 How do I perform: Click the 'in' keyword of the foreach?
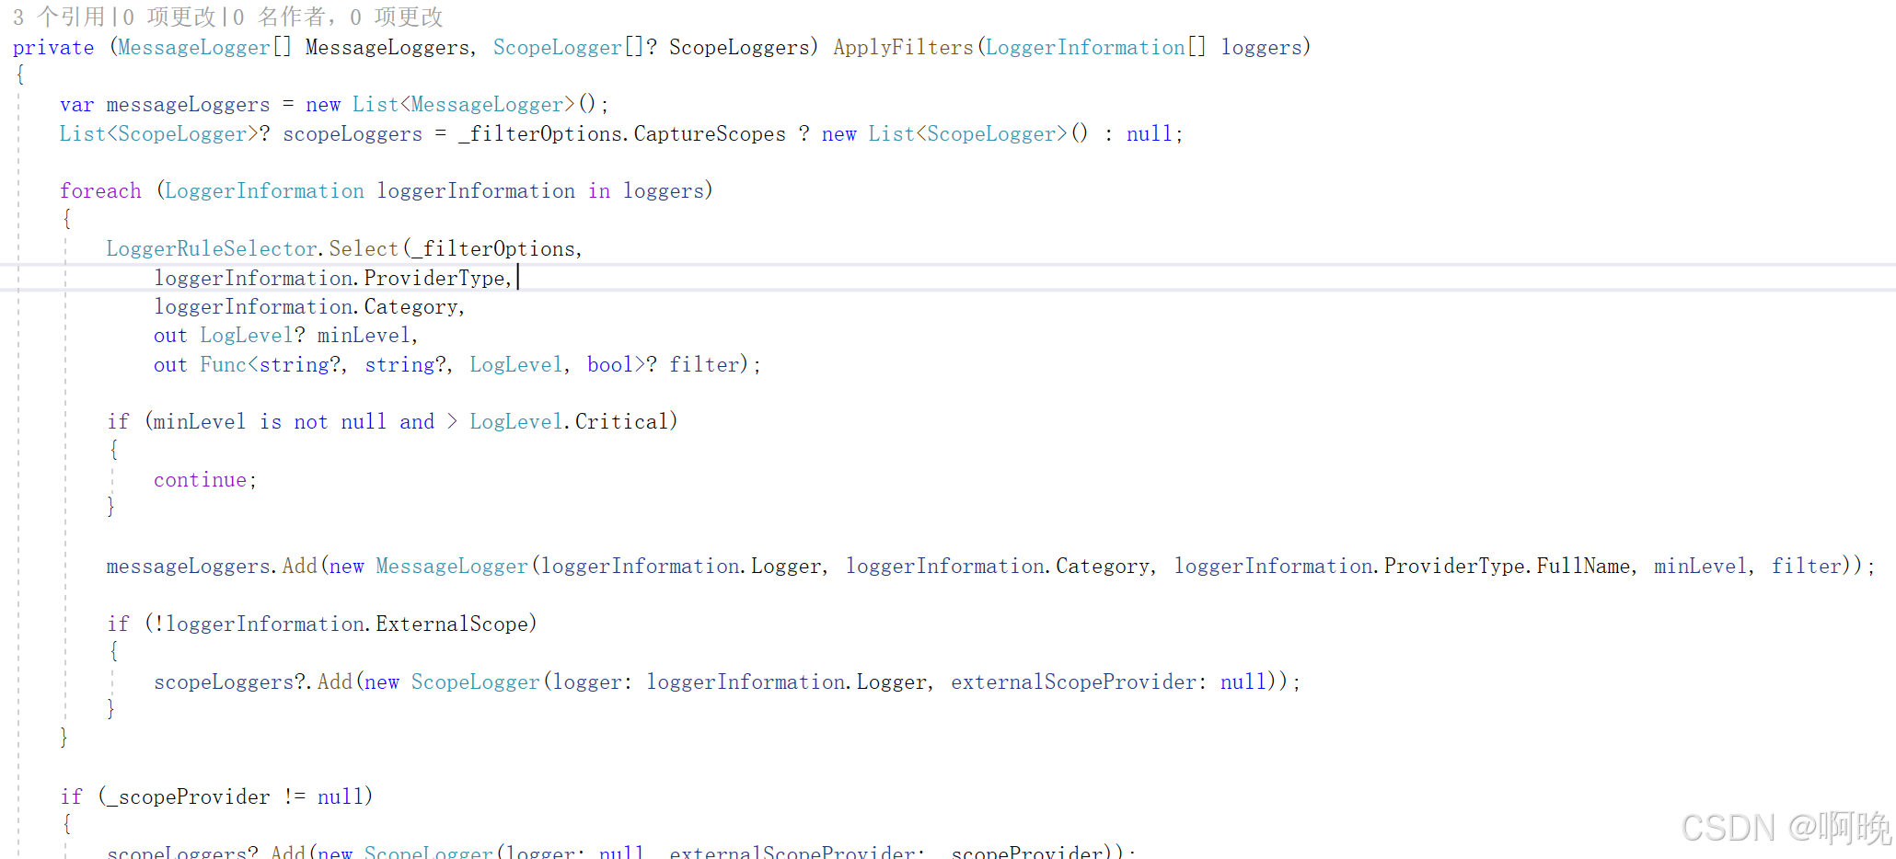[599, 191]
